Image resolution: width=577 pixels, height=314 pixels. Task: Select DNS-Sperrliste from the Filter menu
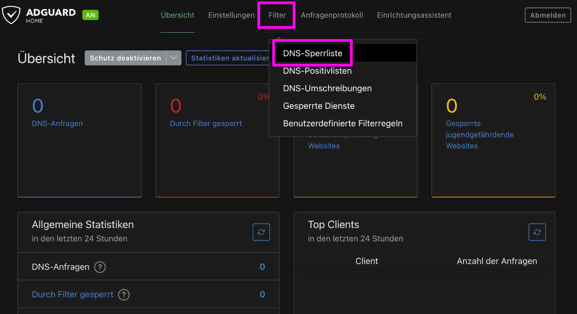(x=343, y=53)
